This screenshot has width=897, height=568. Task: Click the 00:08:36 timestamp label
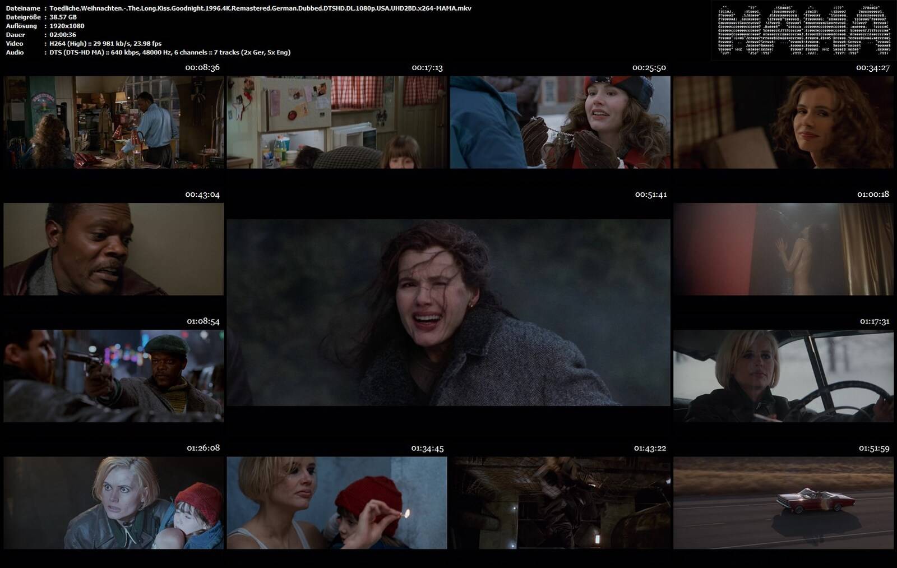tap(202, 67)
